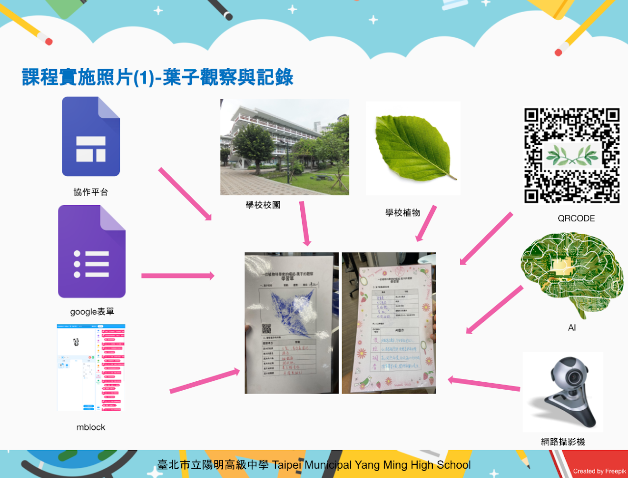Click the Created by Freepik credit

tap(600, 471)
